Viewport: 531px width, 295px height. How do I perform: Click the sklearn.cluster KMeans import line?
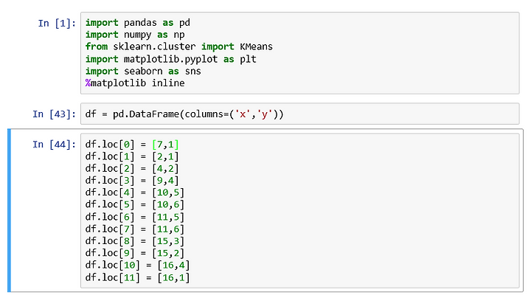tap(178, 46)
